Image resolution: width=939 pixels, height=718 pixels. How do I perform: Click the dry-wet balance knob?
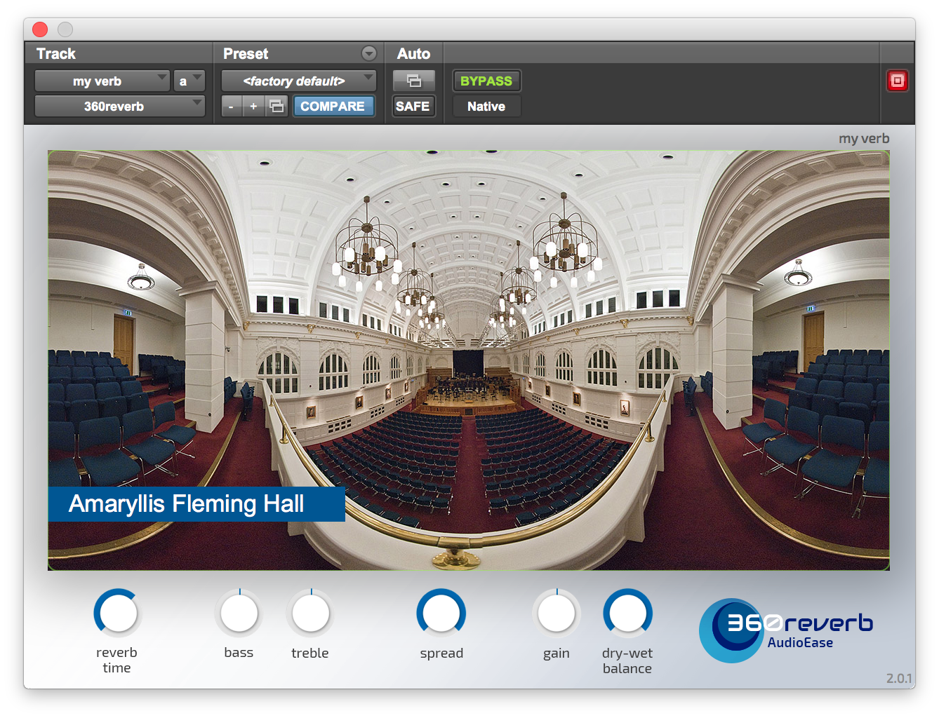(627, 614)
